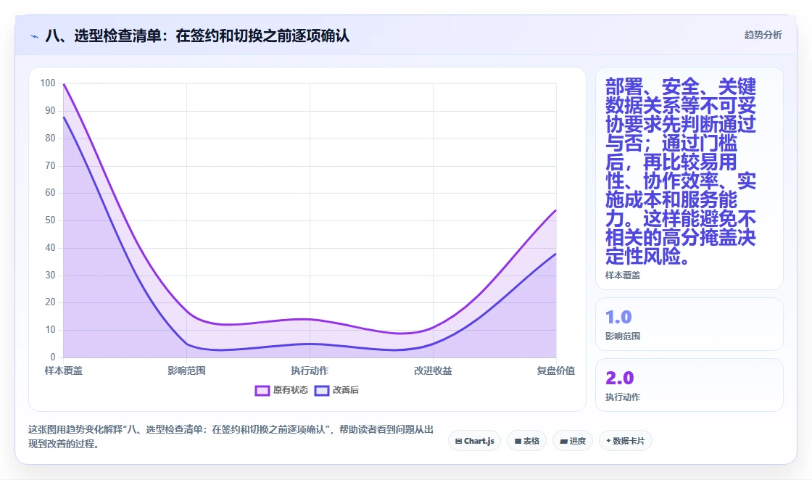Select the 进度 tag pill
The height and width of the screenshot is (480, 812).
pyautogui.click(x=573, y=441)
